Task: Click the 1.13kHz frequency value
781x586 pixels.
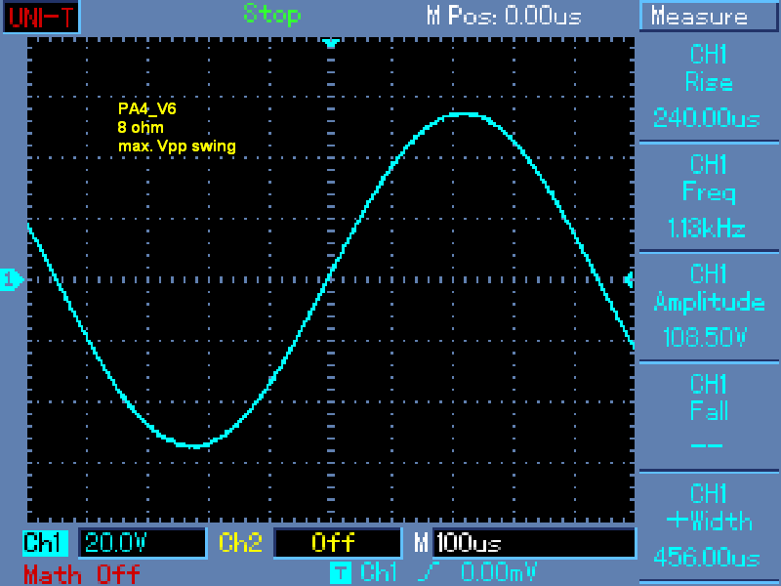Action: 706,229
